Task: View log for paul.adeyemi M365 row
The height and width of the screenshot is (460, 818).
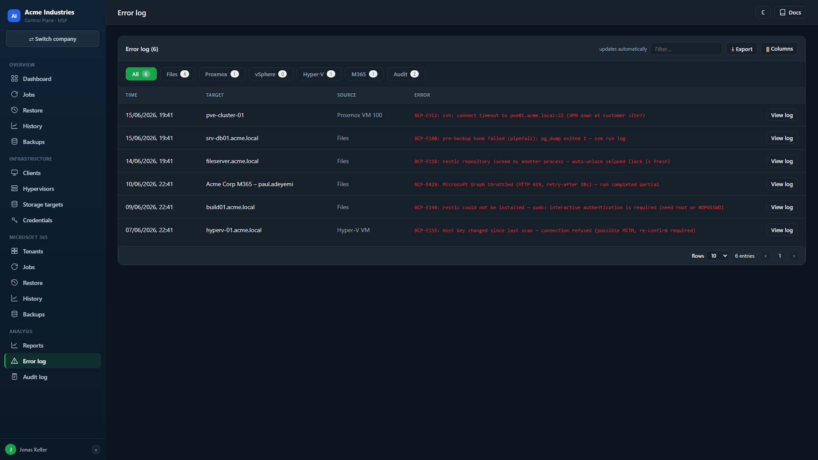Action: coord(782,184)
